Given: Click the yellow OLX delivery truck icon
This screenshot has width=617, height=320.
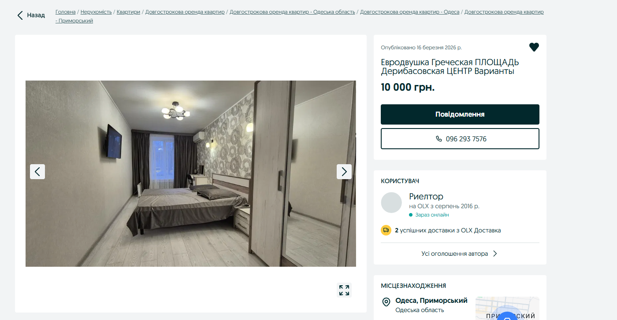Looking at the screenshot, I should click(x=386, y=230).
